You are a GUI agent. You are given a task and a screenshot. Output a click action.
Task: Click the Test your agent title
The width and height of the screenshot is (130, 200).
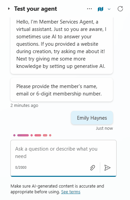coord(36,9)
